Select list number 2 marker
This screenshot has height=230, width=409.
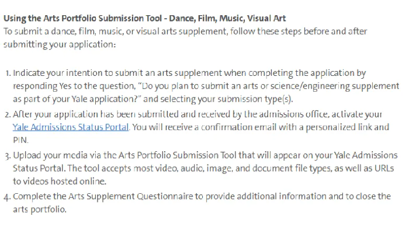click(8, 114)
